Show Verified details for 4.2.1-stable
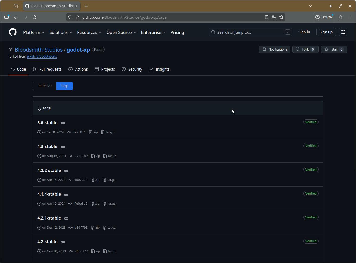The height and width of the screenshot is (263, 356). 311,217
